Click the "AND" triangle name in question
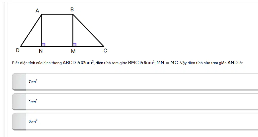 pyautogui.click(x=232, y=63)
